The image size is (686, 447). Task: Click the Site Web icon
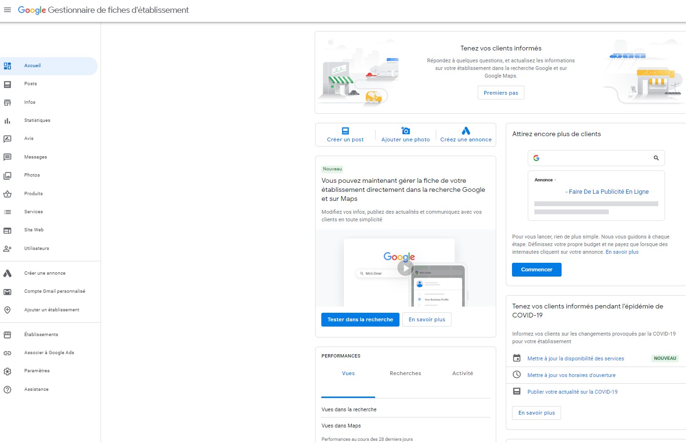point(7,230)
